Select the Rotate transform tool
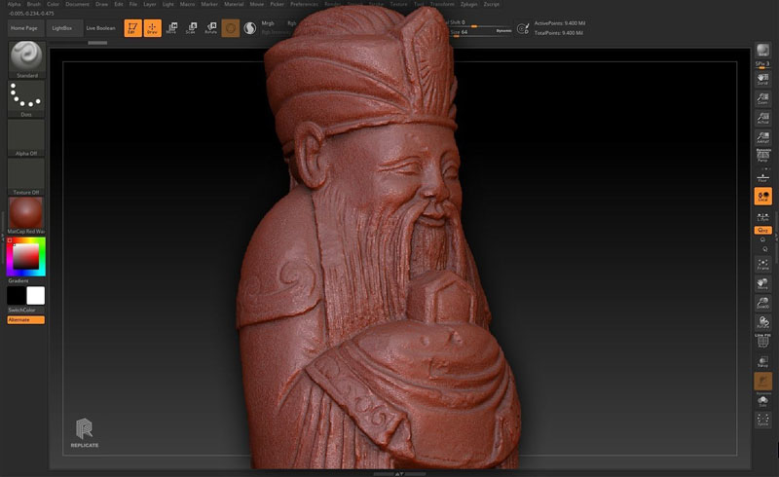 click(210, 28)
